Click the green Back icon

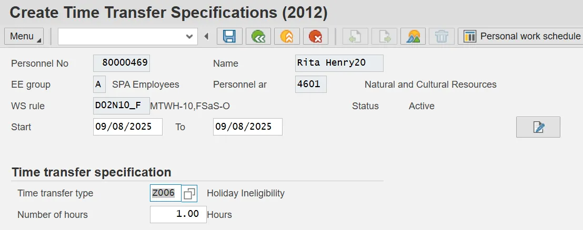click(x=258, y=36)
